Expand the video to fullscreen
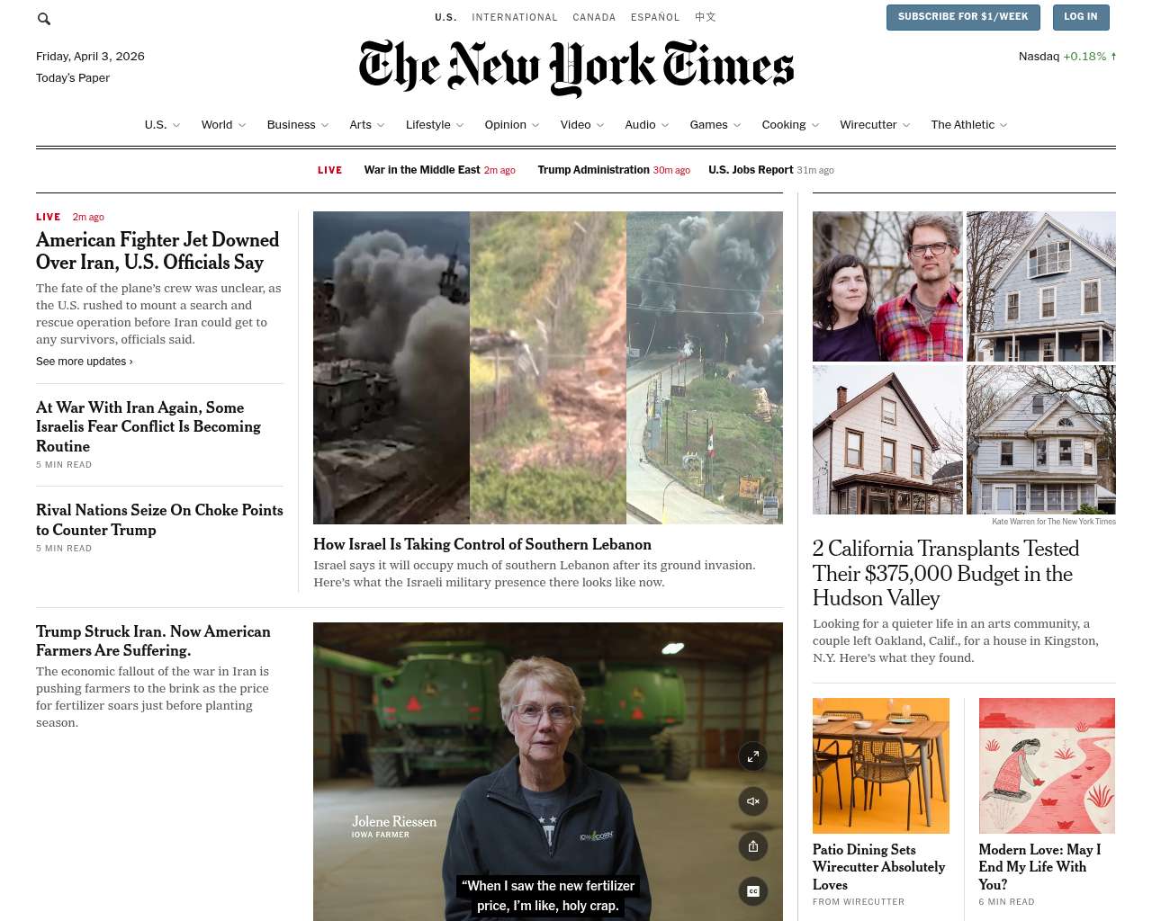Image resolution: width=1152 pixels, height=921 pixels. 753,756
